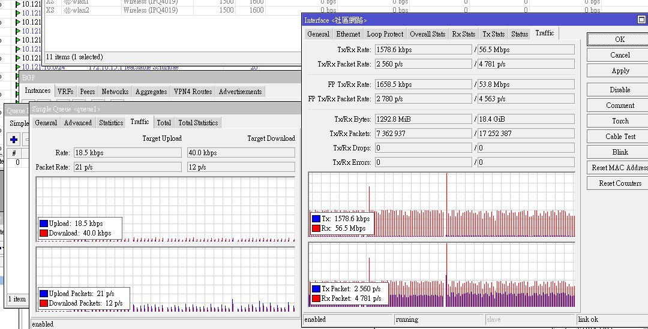The width and height of the screenshot is (648, 329).
Task: Open the Instances tab in the BGP window
Action: coord(38,91)
